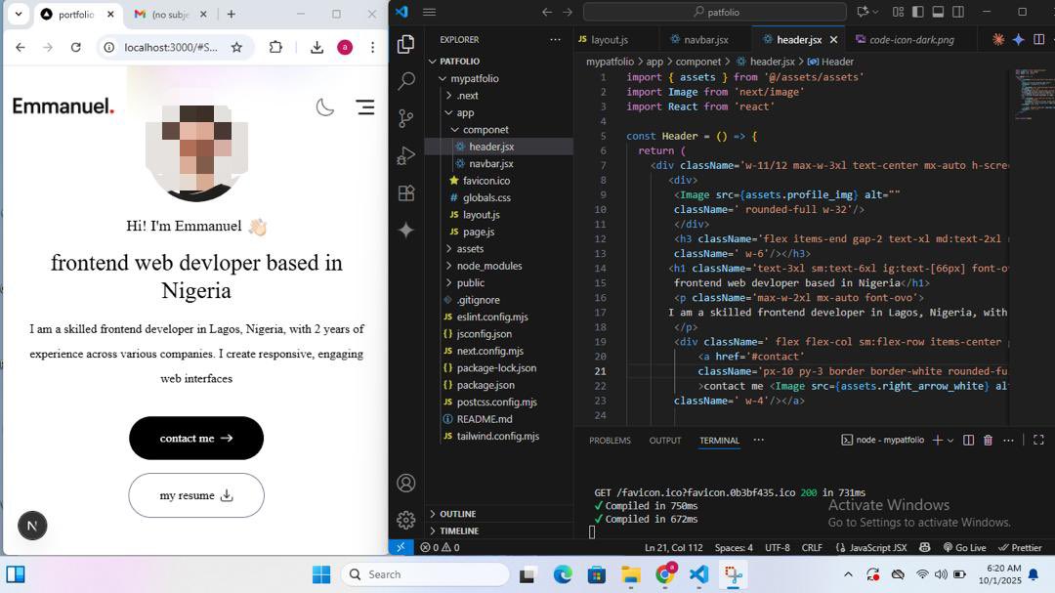Open the Windows Start button

click(x=321, y=574)
